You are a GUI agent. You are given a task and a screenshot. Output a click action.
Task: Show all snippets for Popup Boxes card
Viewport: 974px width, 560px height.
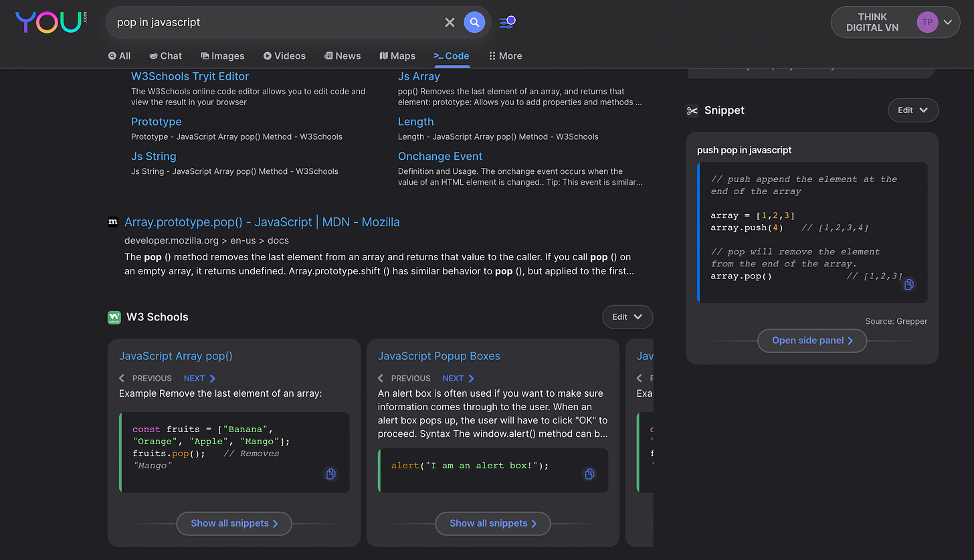click(x=493, y=524)
